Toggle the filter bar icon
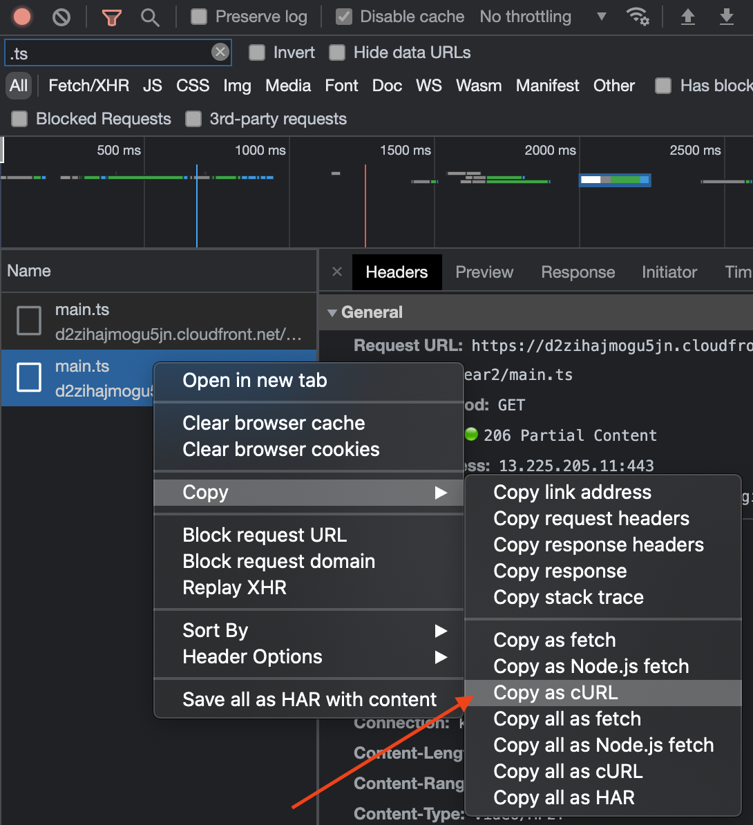753x825 pixels. click(x=111, y=17)
